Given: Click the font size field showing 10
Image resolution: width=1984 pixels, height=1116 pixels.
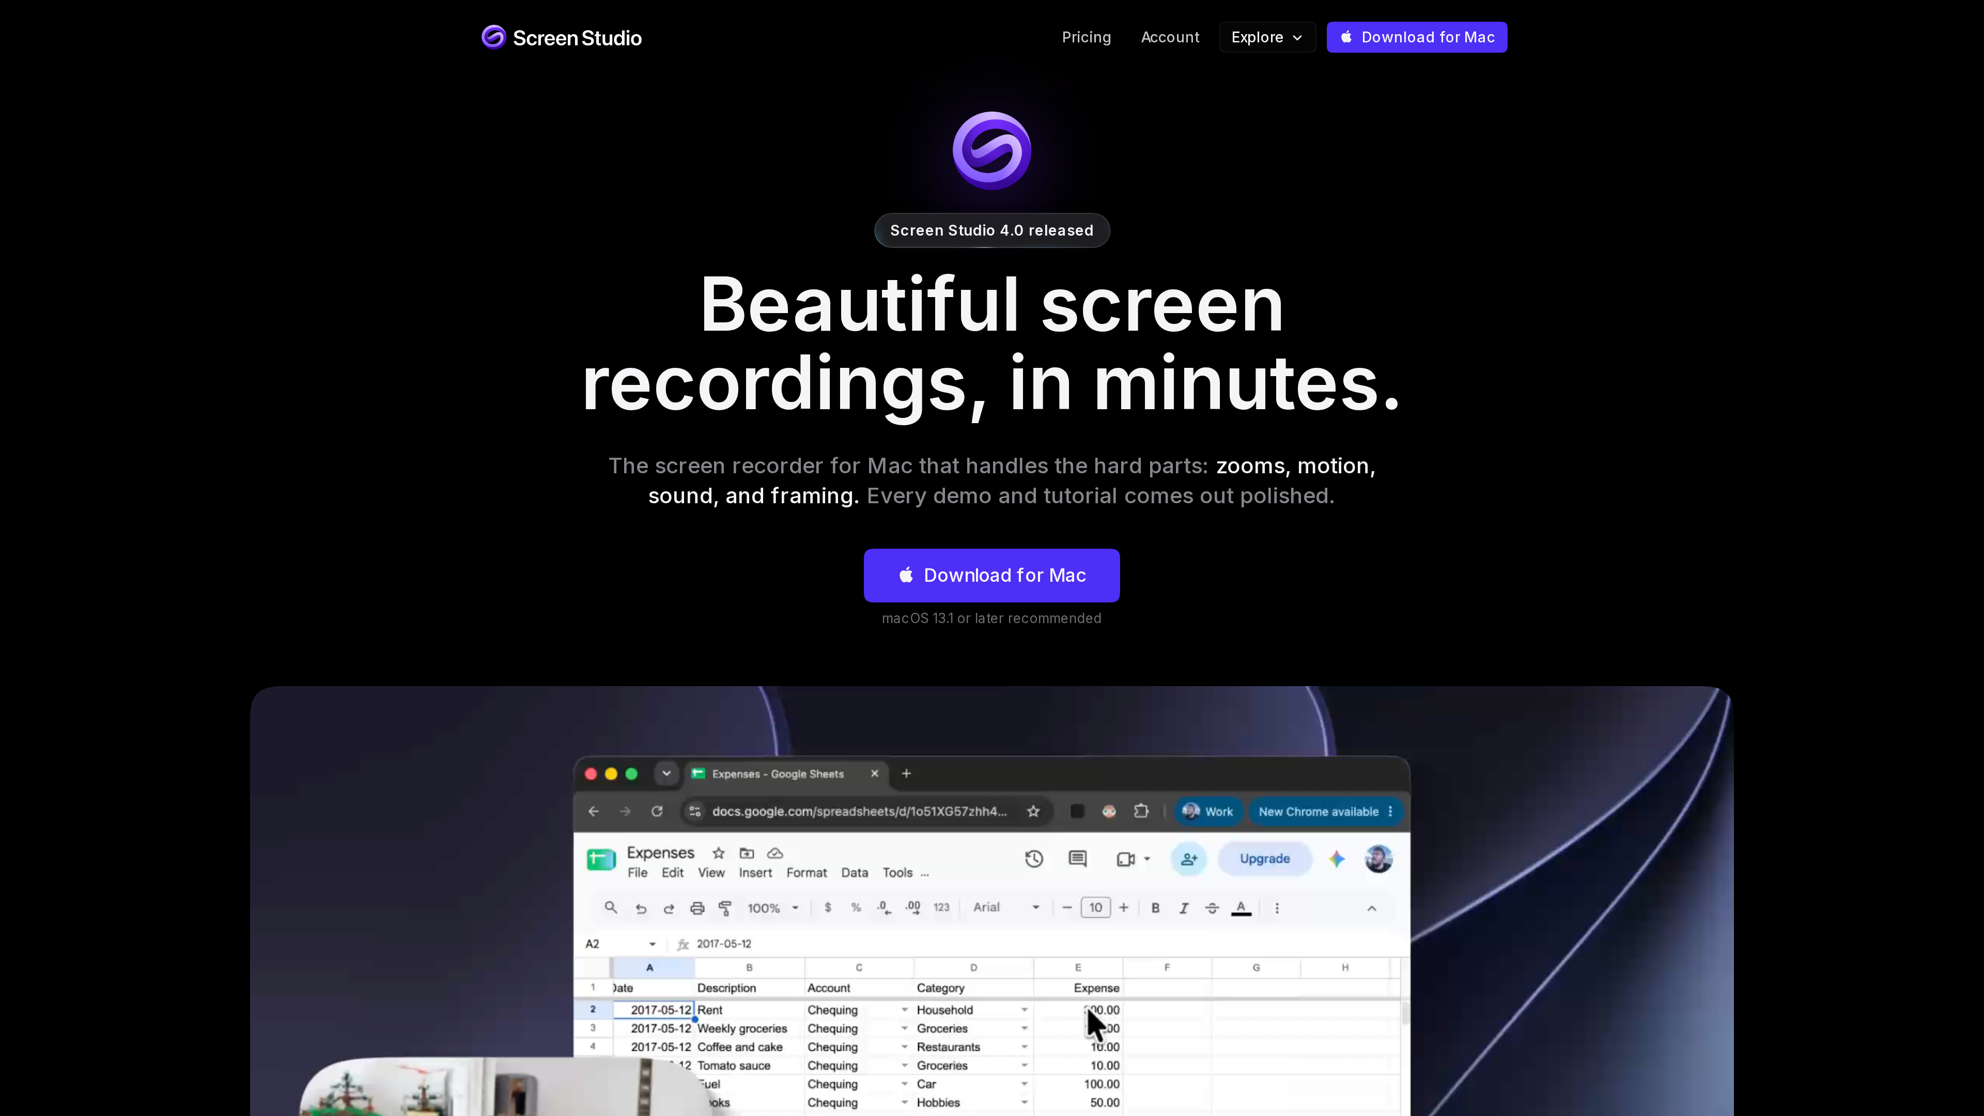Looking at the screenshot, I should [x=1095, y=907].
